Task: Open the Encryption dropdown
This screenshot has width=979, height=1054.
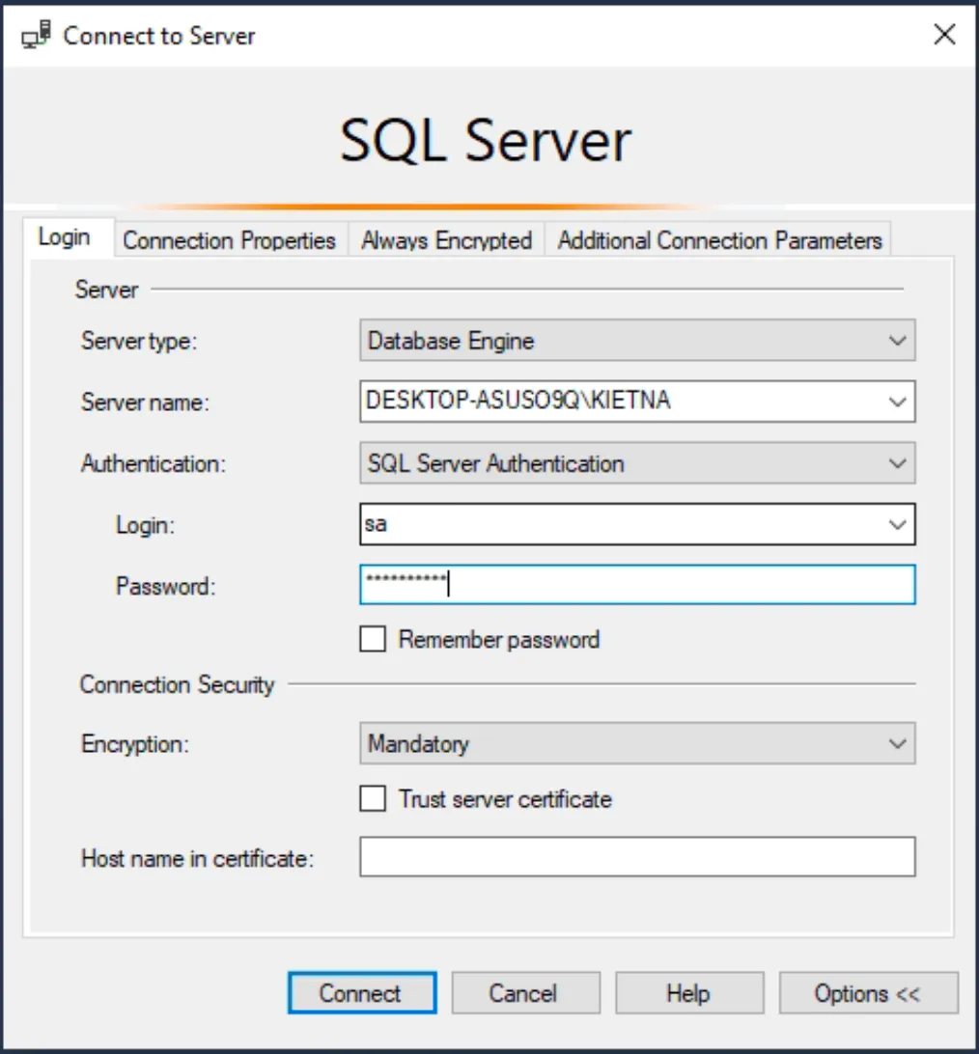Action: click(637, 743)
